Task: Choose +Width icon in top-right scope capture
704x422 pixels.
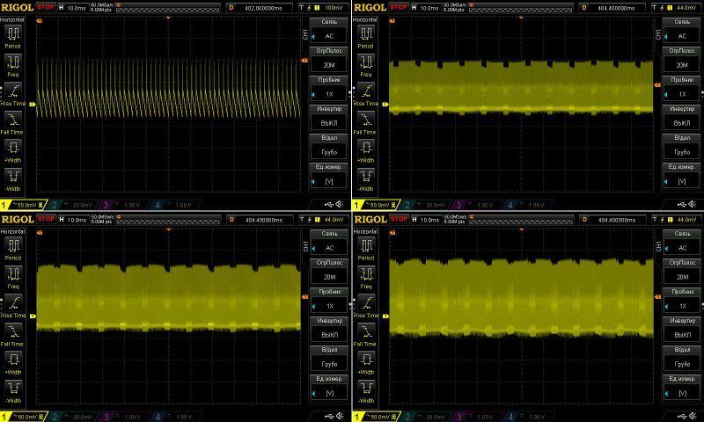Action: click(x=366, y=148)
